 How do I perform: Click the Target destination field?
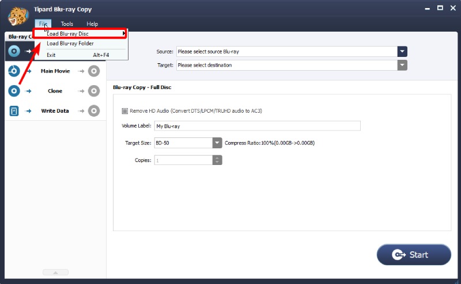287,65
